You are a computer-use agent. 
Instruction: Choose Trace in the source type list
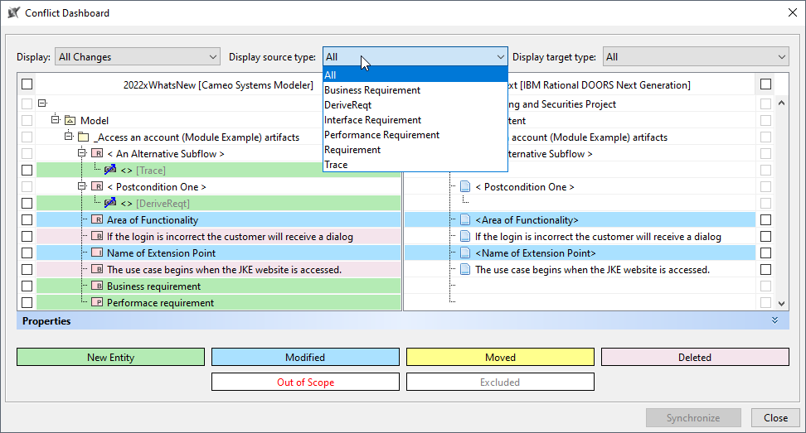(x=336, y=165)
